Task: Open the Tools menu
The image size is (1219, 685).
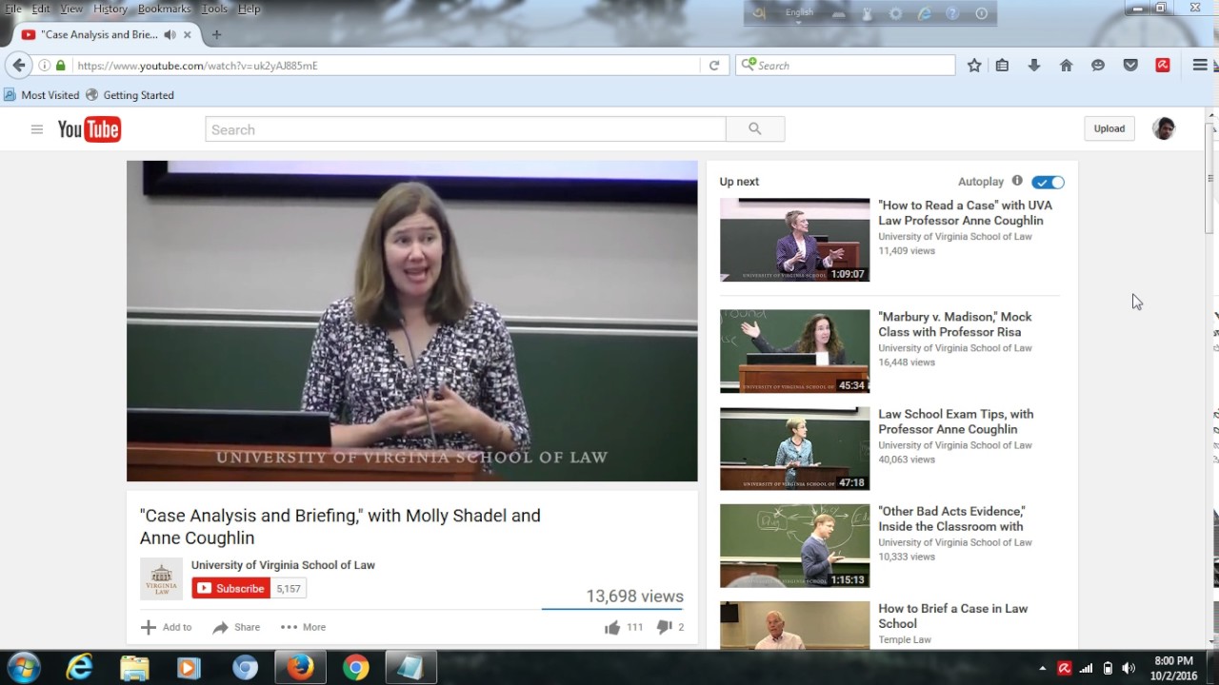Action: tap(214, 9)
